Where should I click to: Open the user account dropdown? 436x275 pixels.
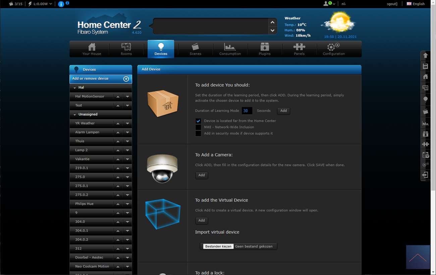coord(329,4)
